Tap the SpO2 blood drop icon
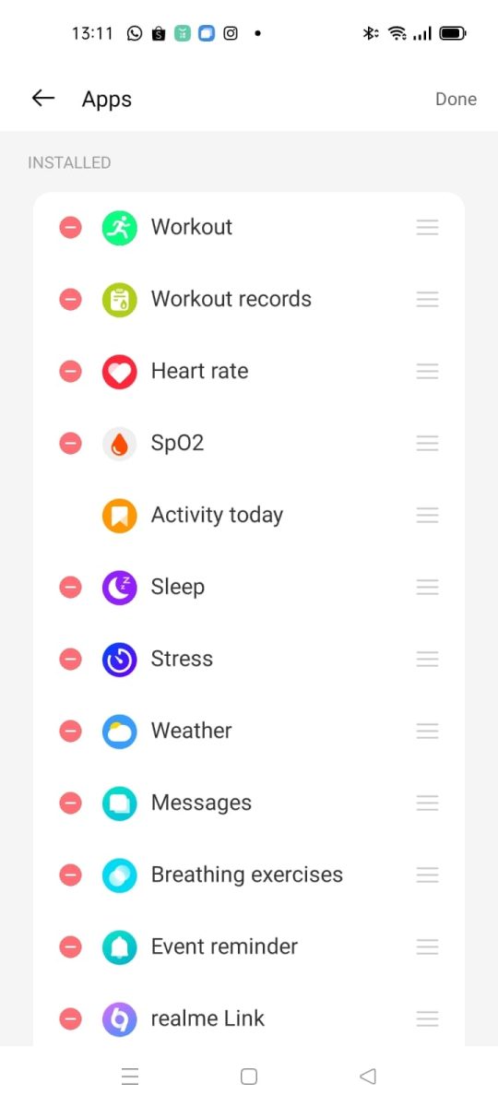498x1107 pixels. pos(119,443)
